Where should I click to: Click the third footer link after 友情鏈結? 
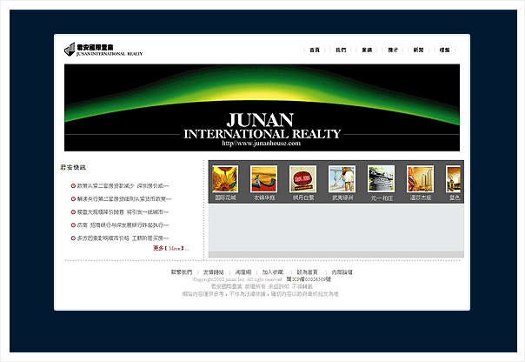click(x=243, y=272)
